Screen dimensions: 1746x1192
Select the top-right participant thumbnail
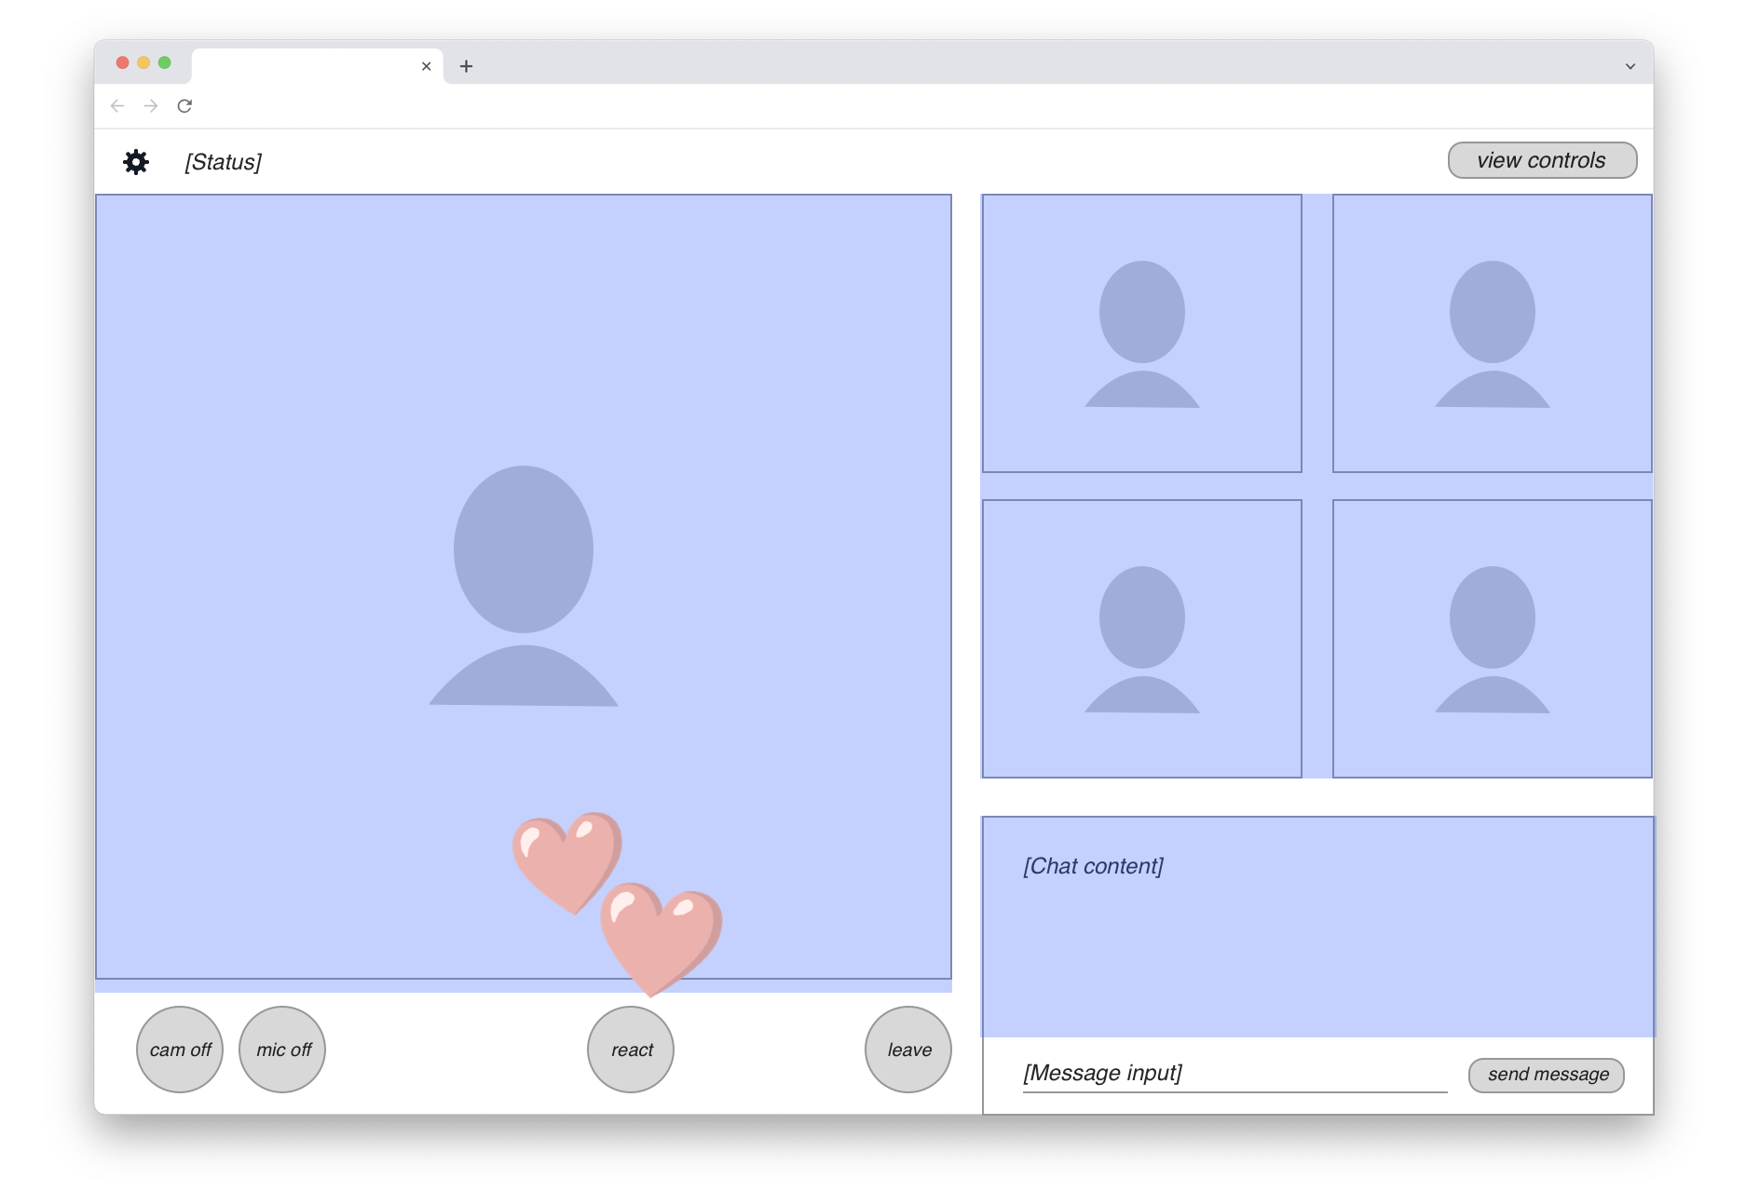click(x=1493, y=333)
